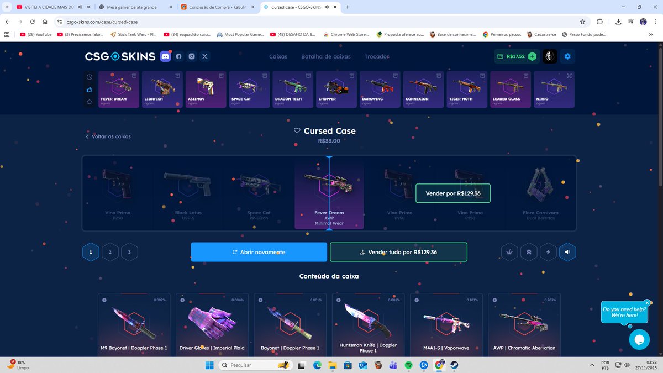The width and height of the screenshot is (663, 373).
Task: Open the Instagram icon in the header
Action: click(x=192, y=56)
